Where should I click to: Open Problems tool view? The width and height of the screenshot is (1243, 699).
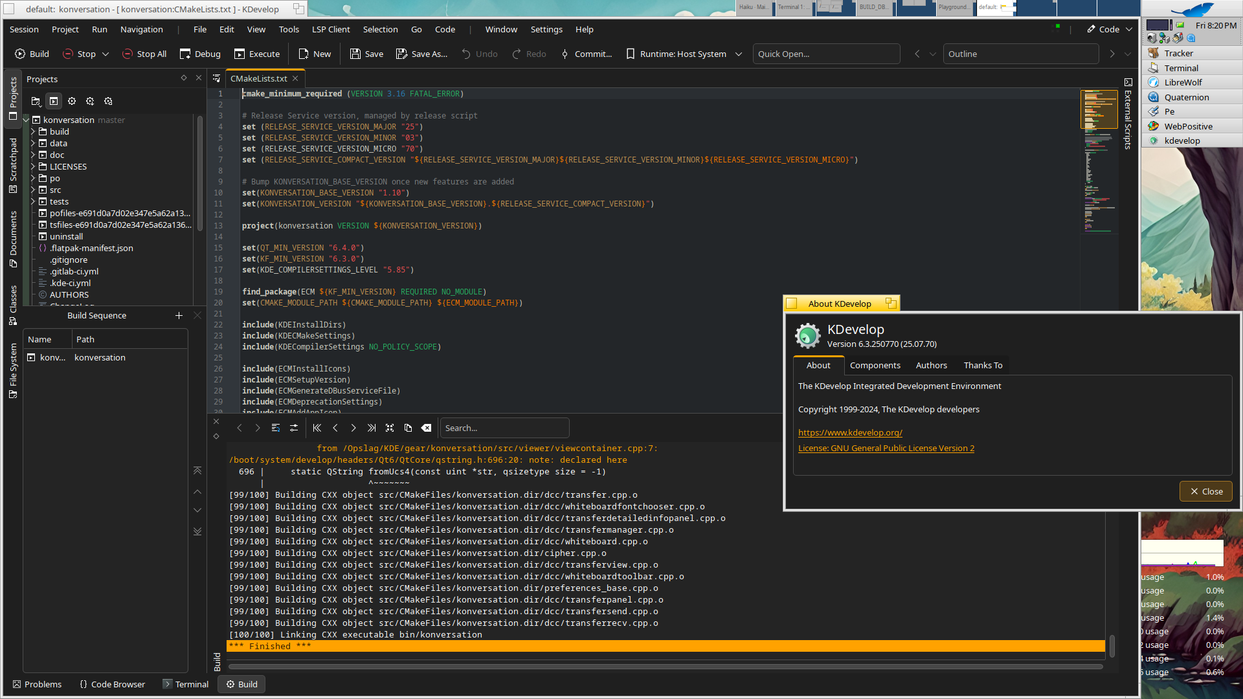pos(37,684)
